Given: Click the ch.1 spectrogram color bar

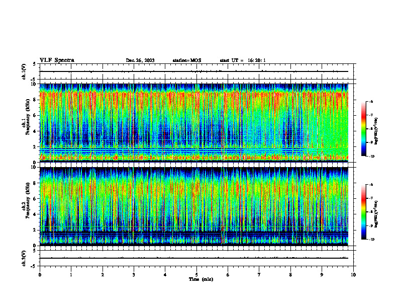Looking at the screenshot, I should click(x=363, y=129).
